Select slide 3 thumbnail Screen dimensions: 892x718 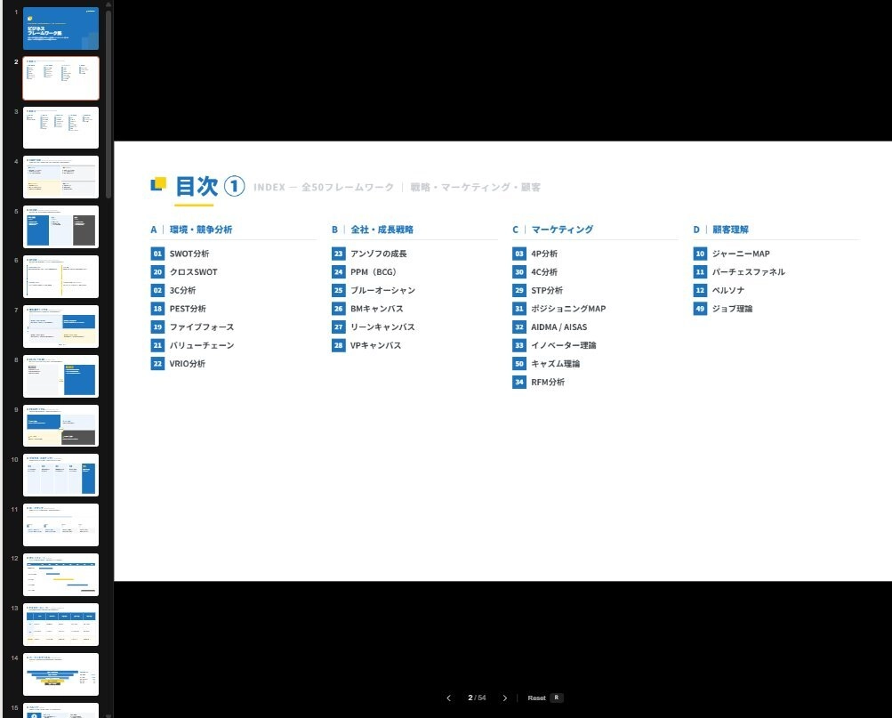point(60,127)
